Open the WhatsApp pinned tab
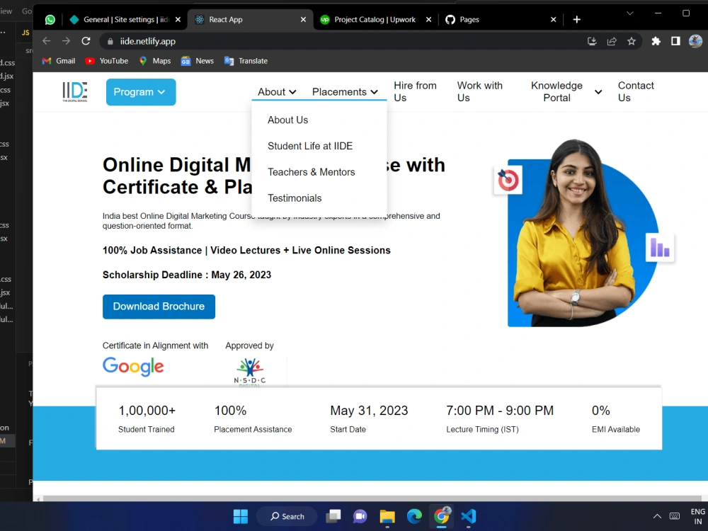 point(50,19)
